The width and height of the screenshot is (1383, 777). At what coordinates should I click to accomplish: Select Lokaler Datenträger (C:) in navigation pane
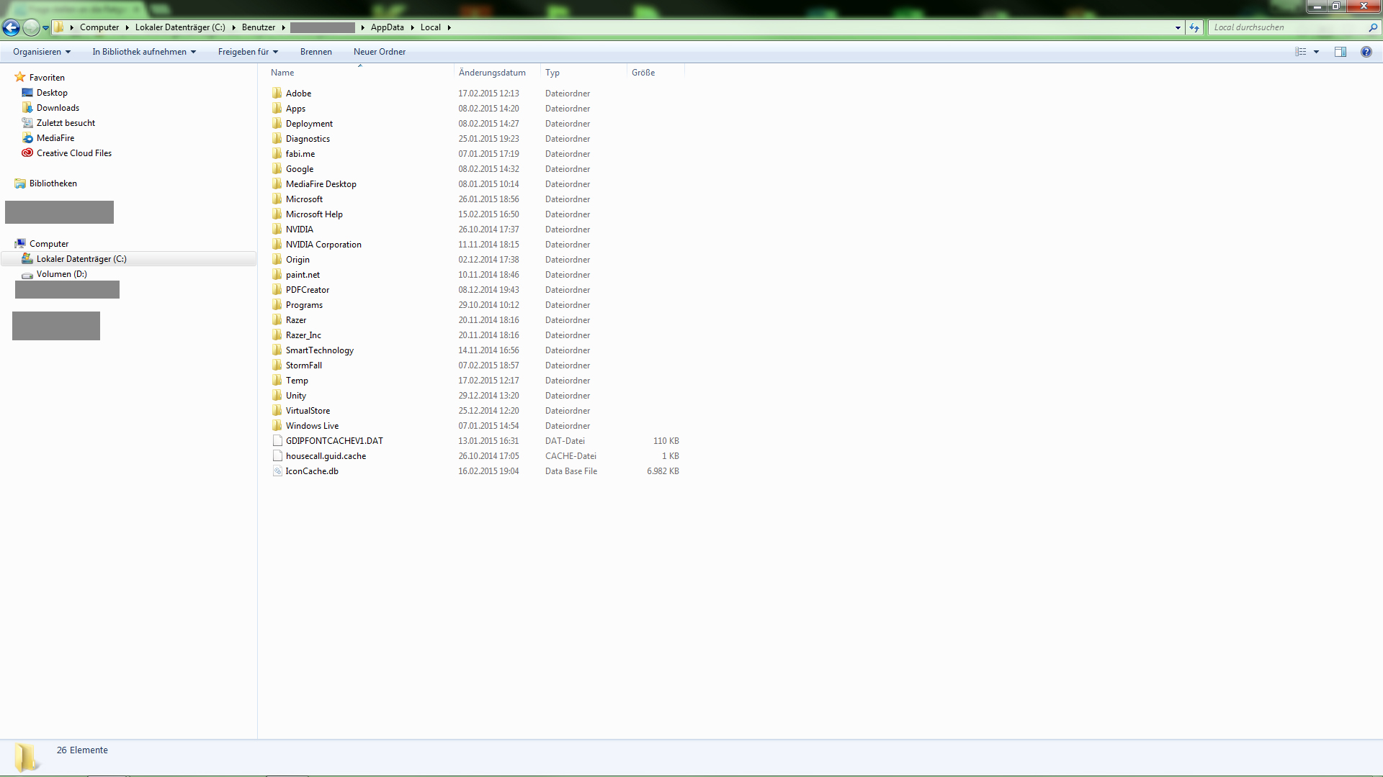pyautogui.click(x=81, y=259)
